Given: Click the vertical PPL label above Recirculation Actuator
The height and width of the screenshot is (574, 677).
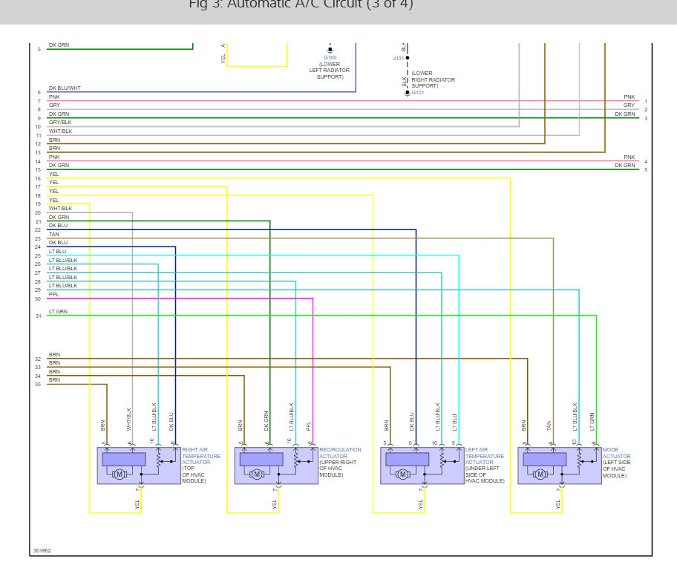Looking at the screenshot, I should (308, 425).
